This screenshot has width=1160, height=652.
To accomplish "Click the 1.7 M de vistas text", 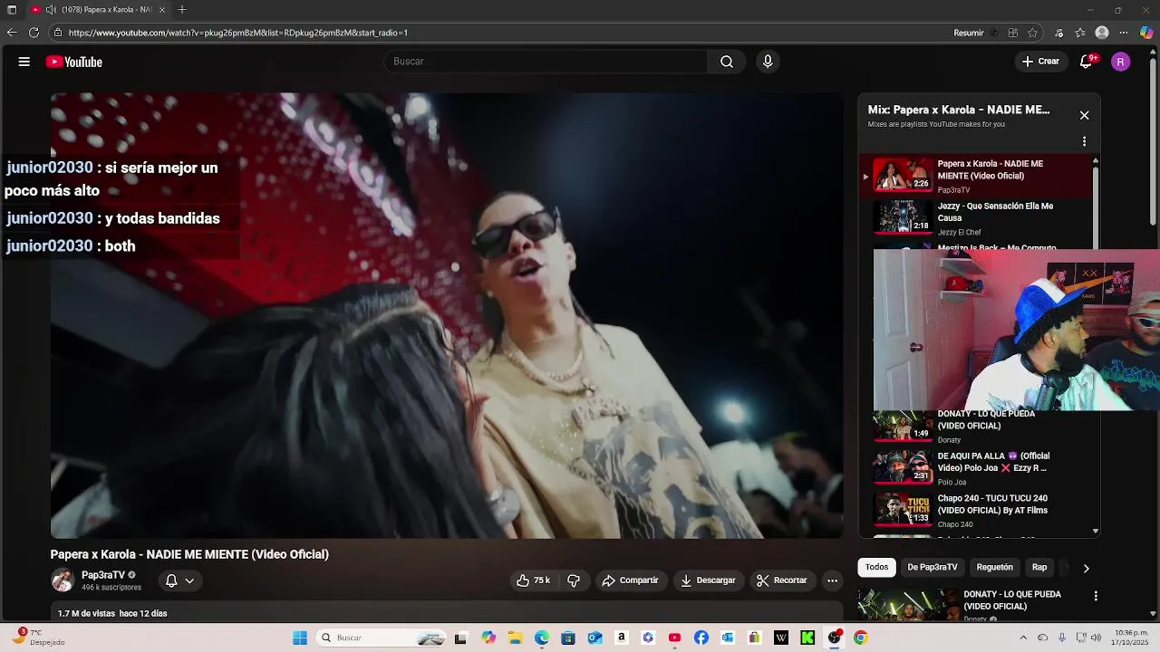I will [86, 613].
